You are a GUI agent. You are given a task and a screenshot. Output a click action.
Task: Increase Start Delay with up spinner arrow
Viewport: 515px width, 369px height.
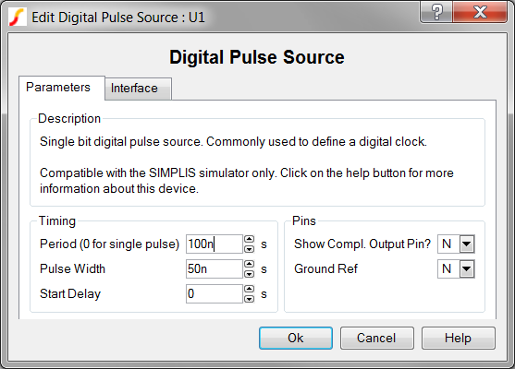(x=250, y=289)
